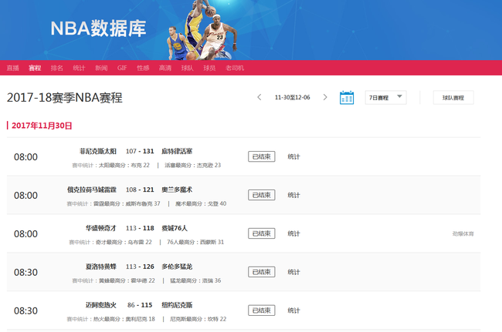Open the 高清 nav tab

tap(165, 68)
